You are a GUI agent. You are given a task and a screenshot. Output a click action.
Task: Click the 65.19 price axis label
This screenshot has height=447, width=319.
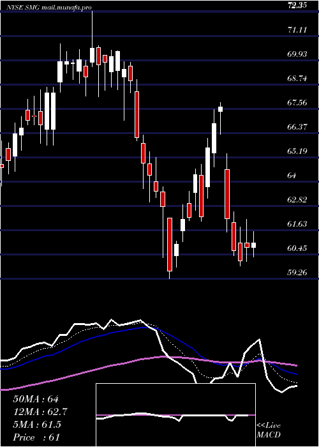[x=297, y=151]
